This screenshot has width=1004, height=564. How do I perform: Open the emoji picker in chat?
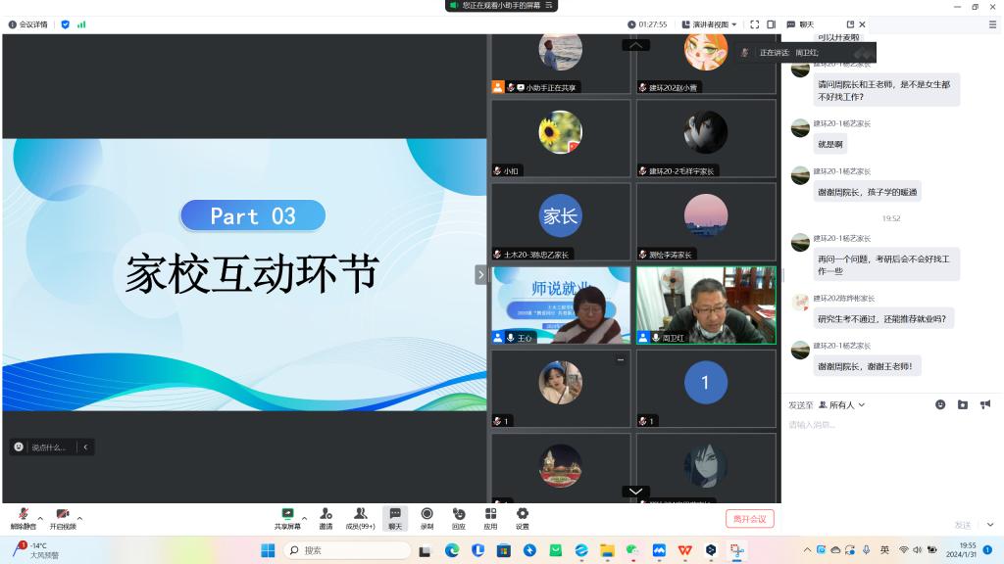coord(940,404)
